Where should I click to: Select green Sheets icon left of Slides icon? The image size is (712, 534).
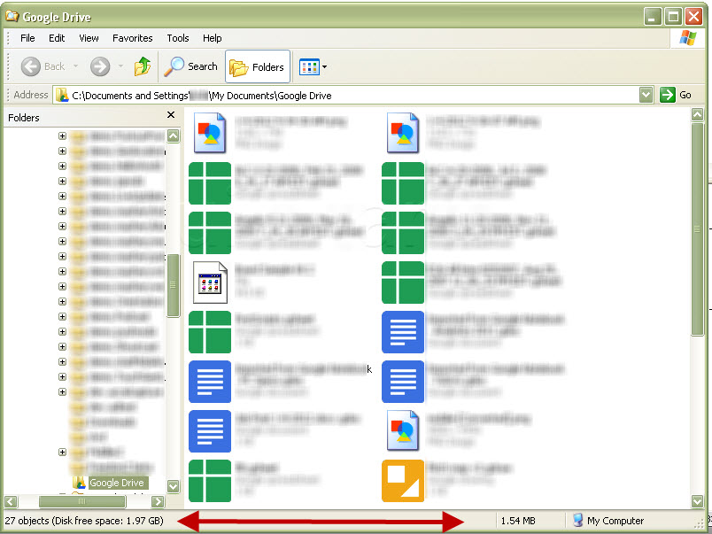[209, 481]
